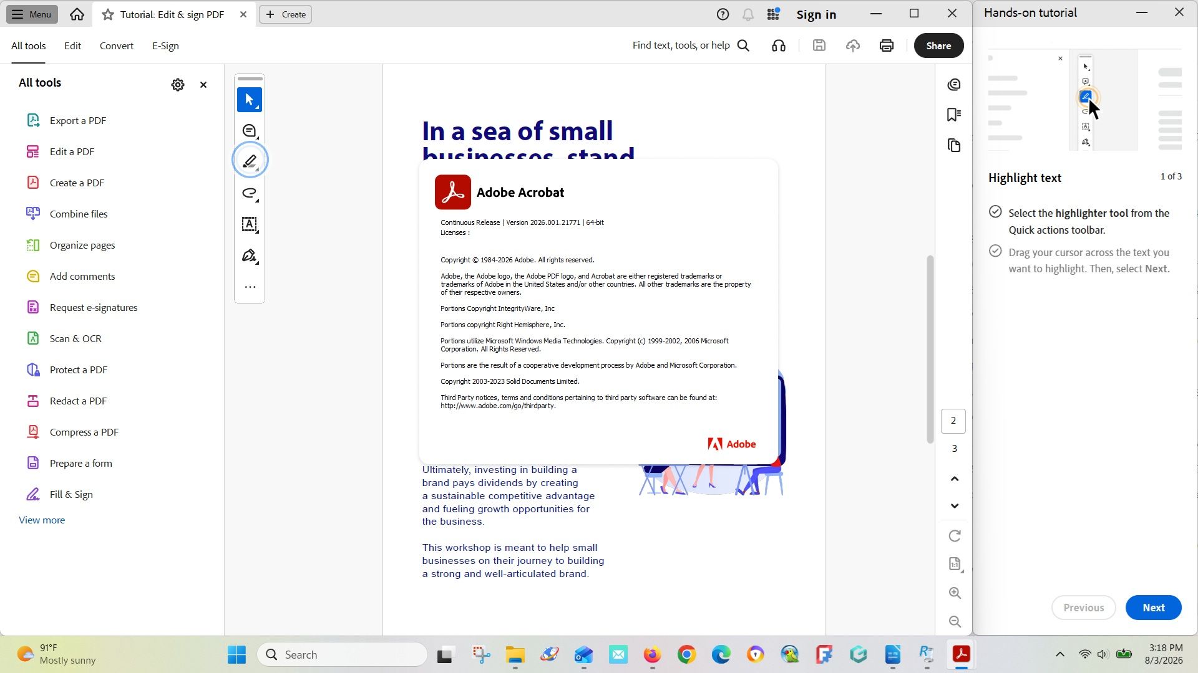Screen dimensions: 1198x673
Task: Choose the comment bubble tool in quick toolbar
Action: (x=250, y=131)
